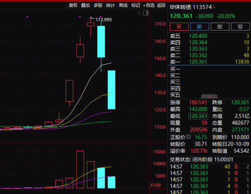Click the 撤 cancel order button
Viewport: 251px width, 194px height.
tap(220, 27)
